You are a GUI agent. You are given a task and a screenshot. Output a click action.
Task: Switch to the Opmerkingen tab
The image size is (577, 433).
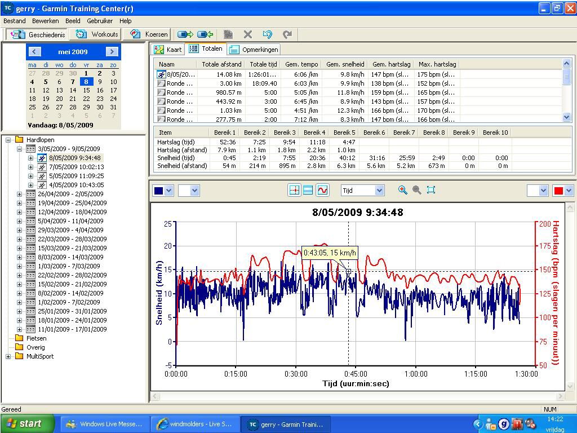click(254, 50)
